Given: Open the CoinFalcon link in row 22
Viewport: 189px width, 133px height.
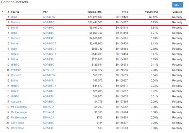Looking at the screenshot, I should 17,128.
